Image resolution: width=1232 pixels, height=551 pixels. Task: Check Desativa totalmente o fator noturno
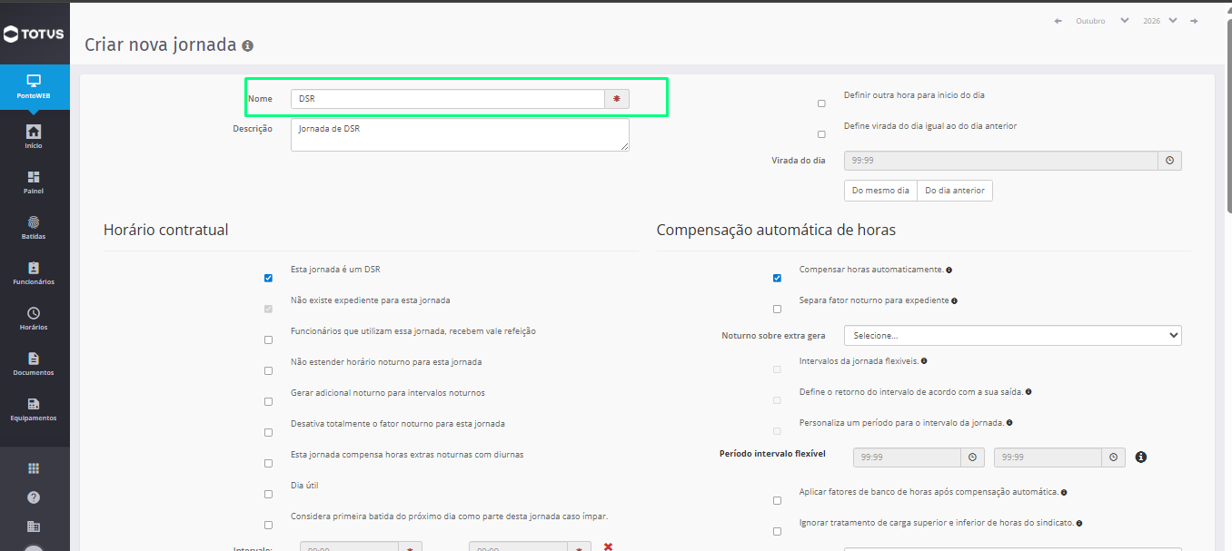[x=268, y=433]
